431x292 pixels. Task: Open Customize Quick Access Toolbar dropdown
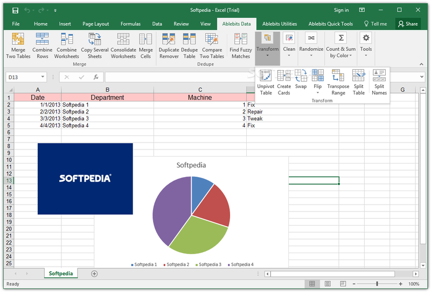55,10
